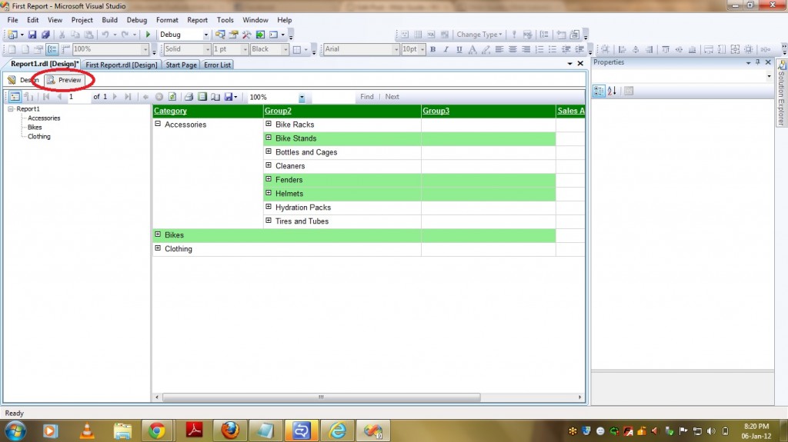Sort properties alphabetically
Screen dimensions: 788x442
click(612, 91)
